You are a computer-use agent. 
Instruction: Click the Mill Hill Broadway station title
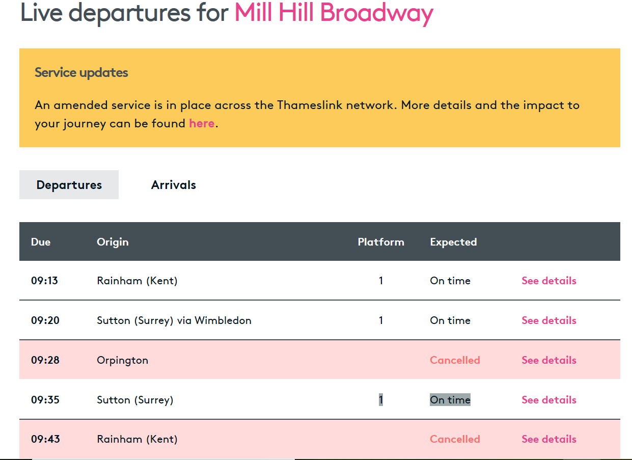click(334, 13)
